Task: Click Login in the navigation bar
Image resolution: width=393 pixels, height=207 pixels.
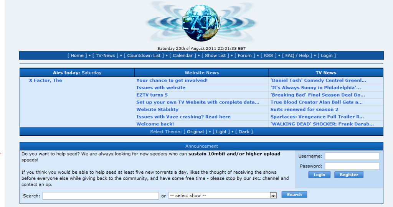Action: [x=327, y=56]
